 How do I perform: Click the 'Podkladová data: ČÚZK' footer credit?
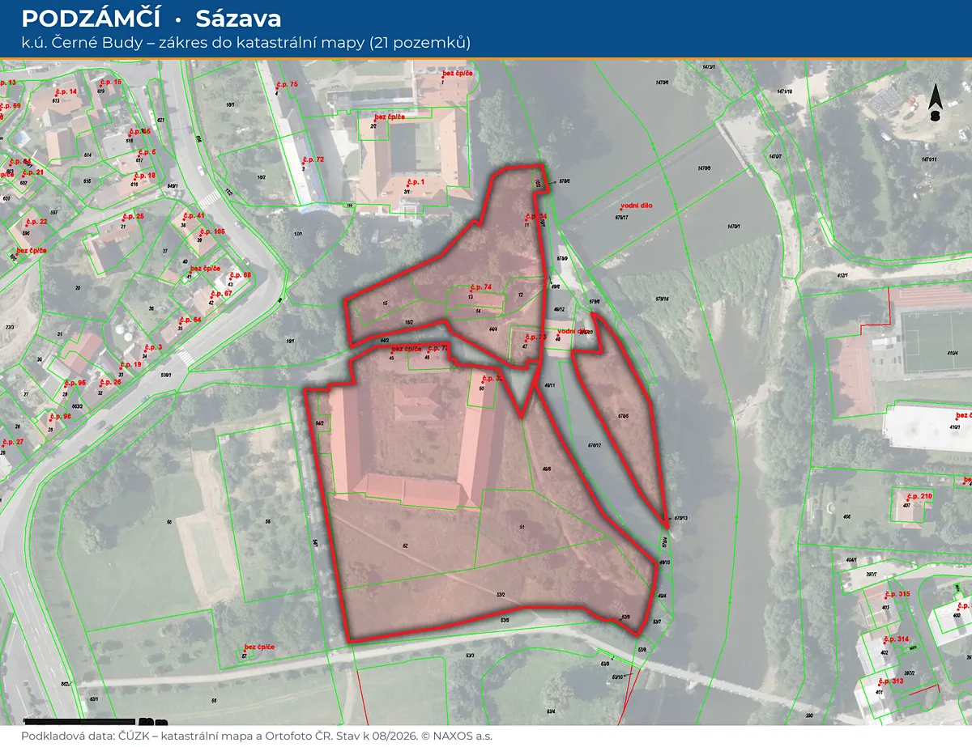tap(257, 736)
